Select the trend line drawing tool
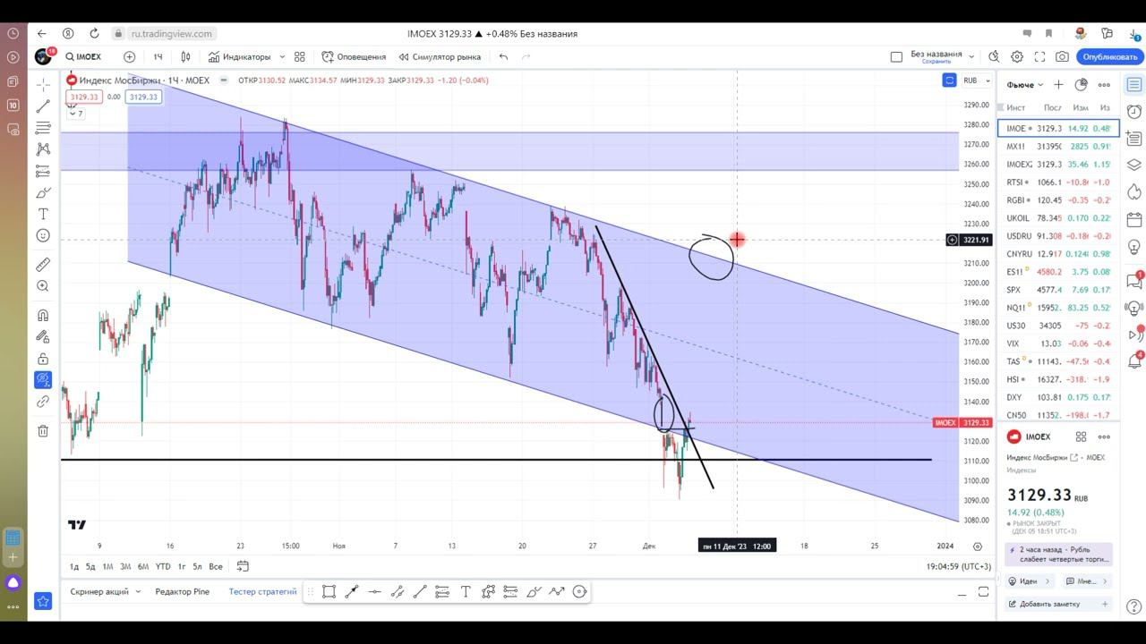 (43, 106)
